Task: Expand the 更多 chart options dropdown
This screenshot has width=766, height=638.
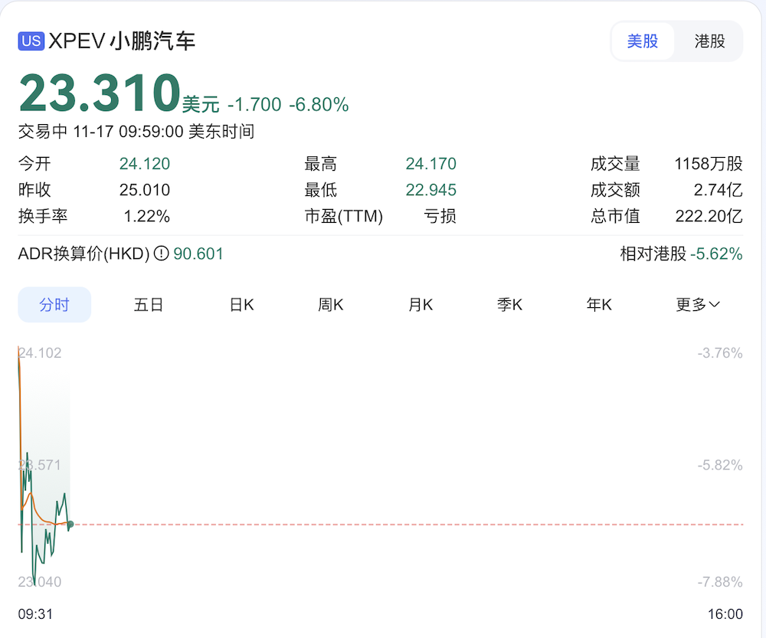Action: coord(698,304)
